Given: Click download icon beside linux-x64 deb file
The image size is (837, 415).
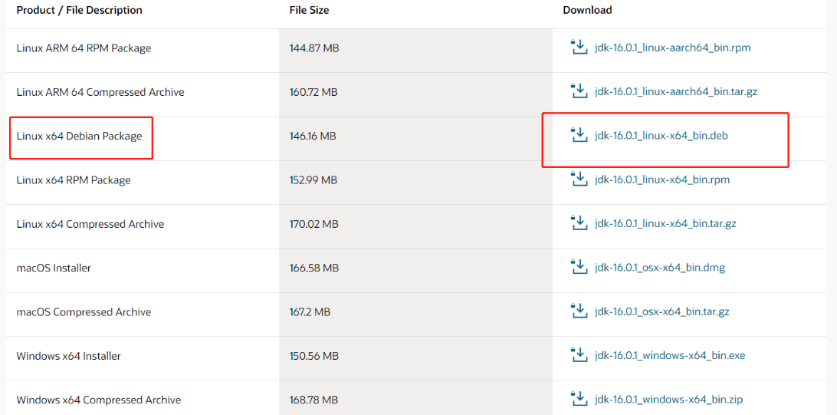Looking at the screenshot, I should [x=579, y=136].
